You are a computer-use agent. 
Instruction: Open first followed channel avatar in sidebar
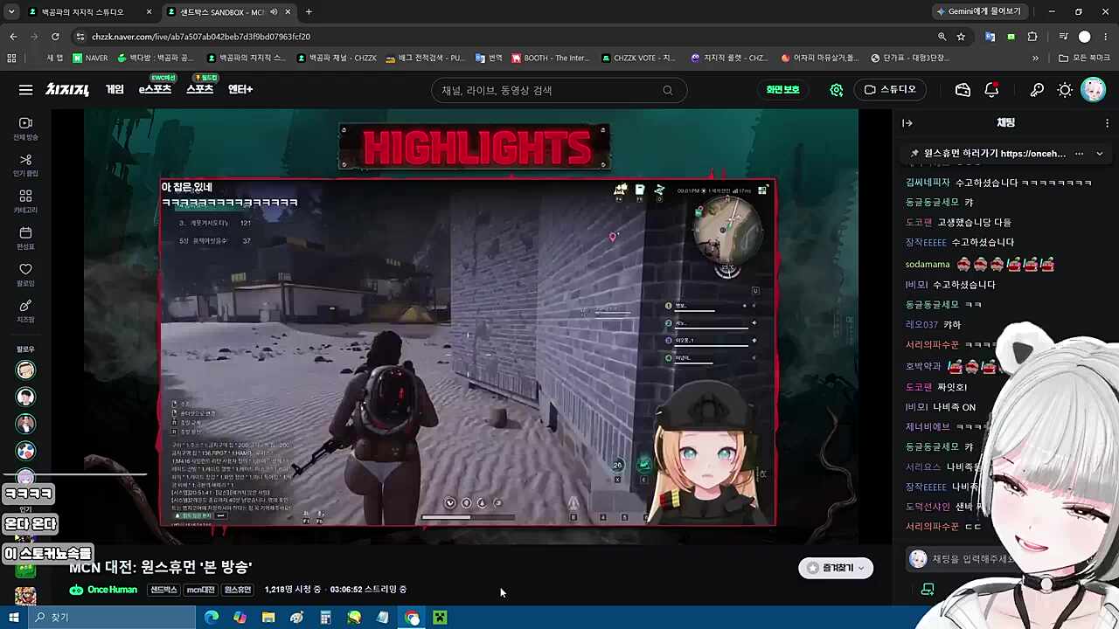tap(25, 370)
